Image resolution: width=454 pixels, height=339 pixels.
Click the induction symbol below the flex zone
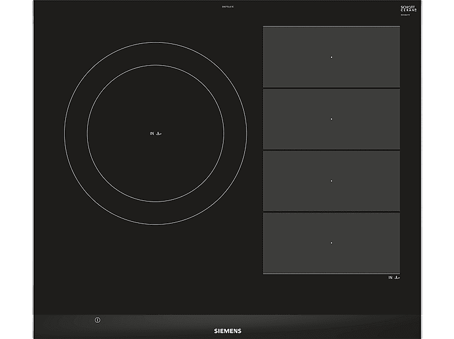click(x=394, y=277)
